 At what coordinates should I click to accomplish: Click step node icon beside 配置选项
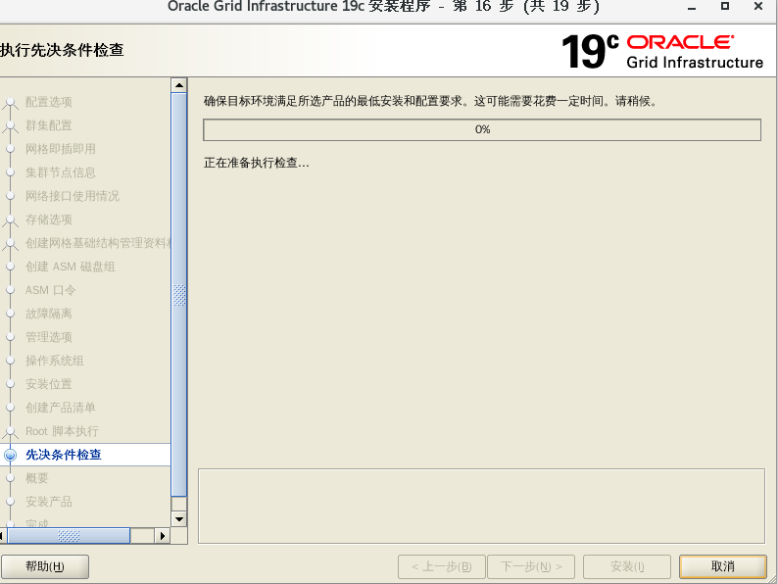[11, 104]
